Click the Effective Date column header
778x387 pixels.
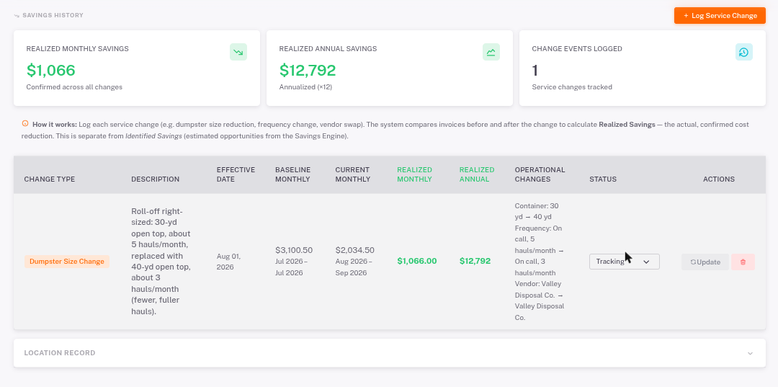tap(236, 174)
